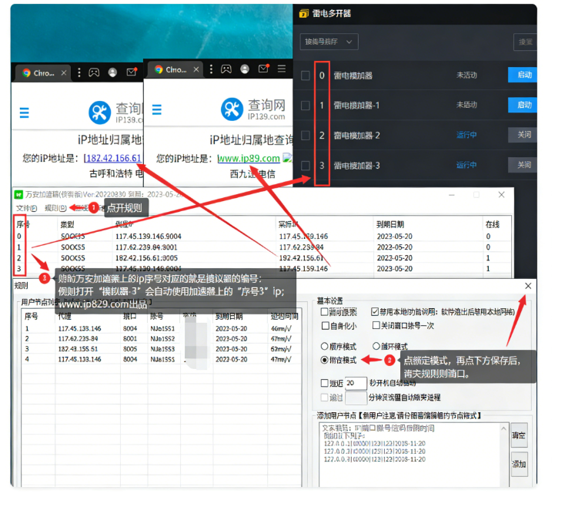
Task: Click 运行中 status of 雷电模拟器-2
Action: coord(466,135)
